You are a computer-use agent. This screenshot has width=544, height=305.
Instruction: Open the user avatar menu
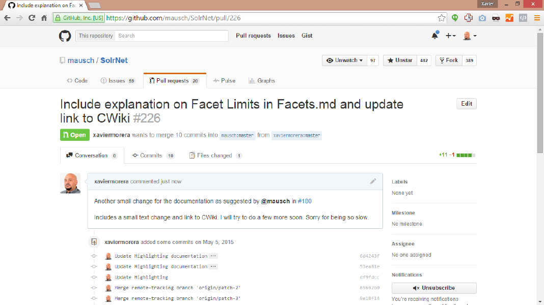pos(470,36)
